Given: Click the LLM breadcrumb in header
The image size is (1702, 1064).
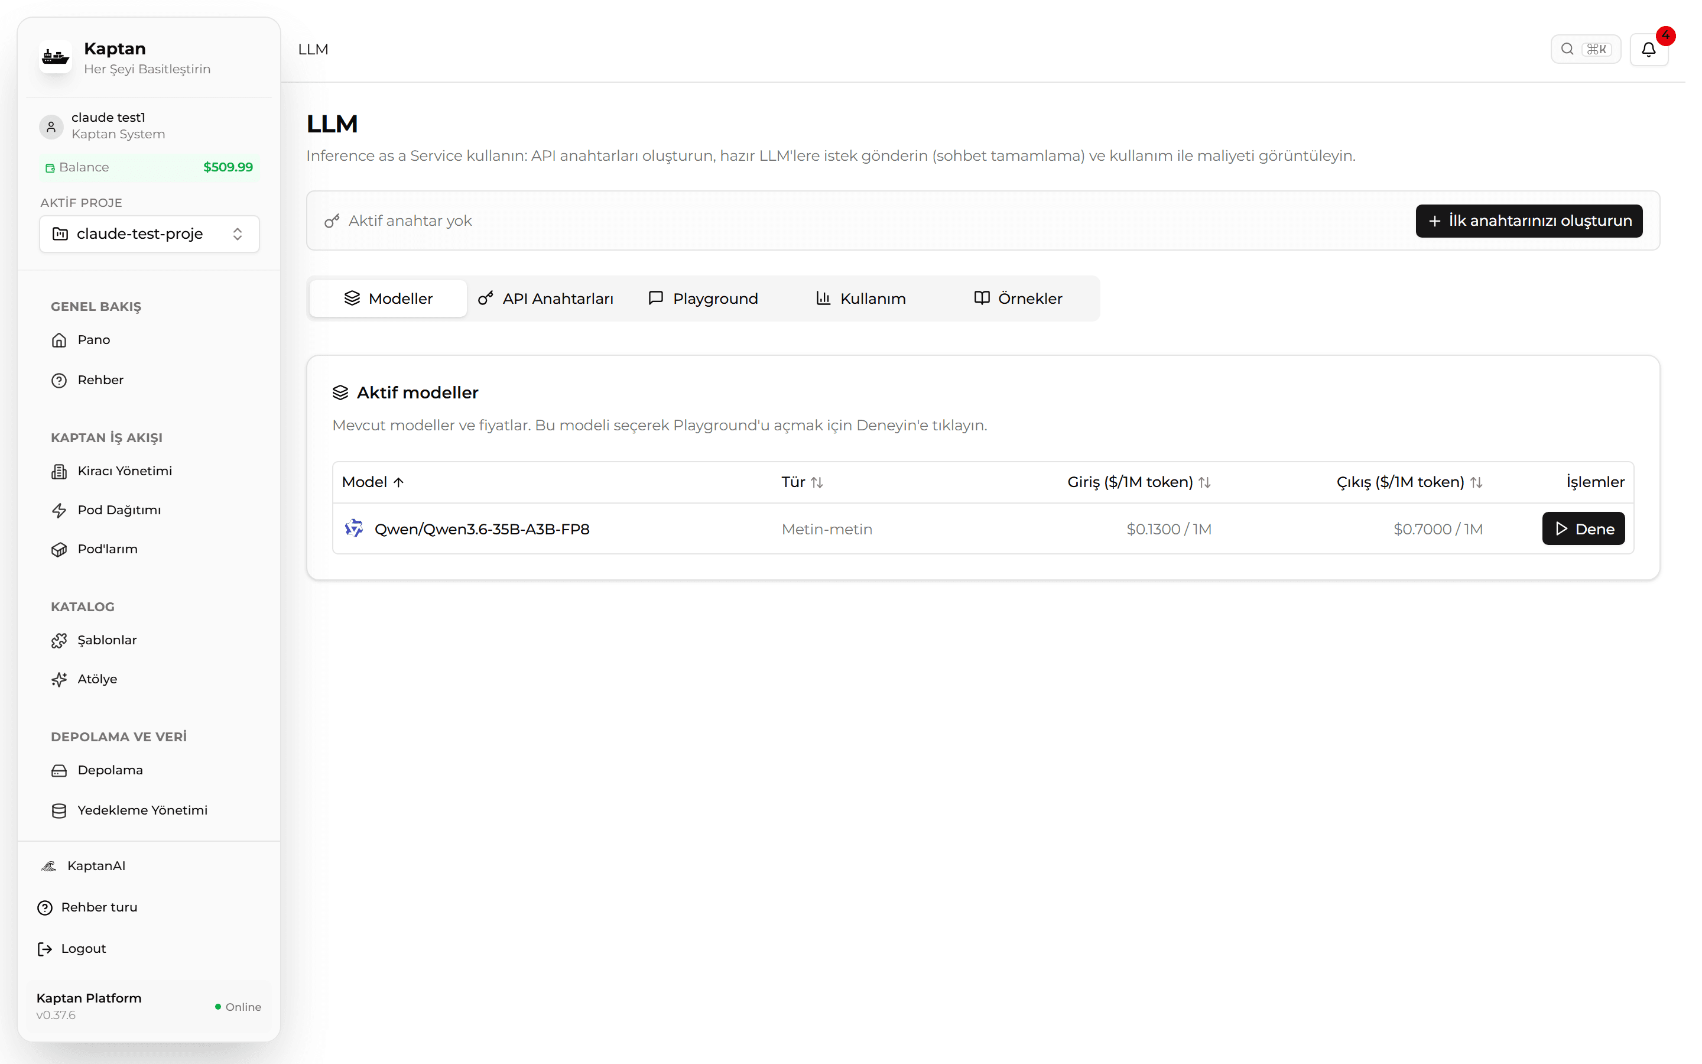Looking at the screenshot, I should 313,49.
